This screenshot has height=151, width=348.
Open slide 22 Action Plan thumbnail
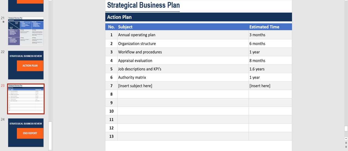click(26, 65)
